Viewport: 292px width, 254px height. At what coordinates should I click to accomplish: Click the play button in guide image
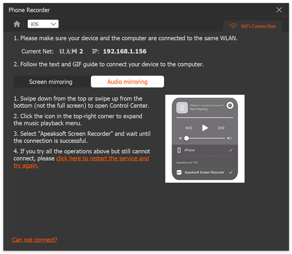point(205,128)
